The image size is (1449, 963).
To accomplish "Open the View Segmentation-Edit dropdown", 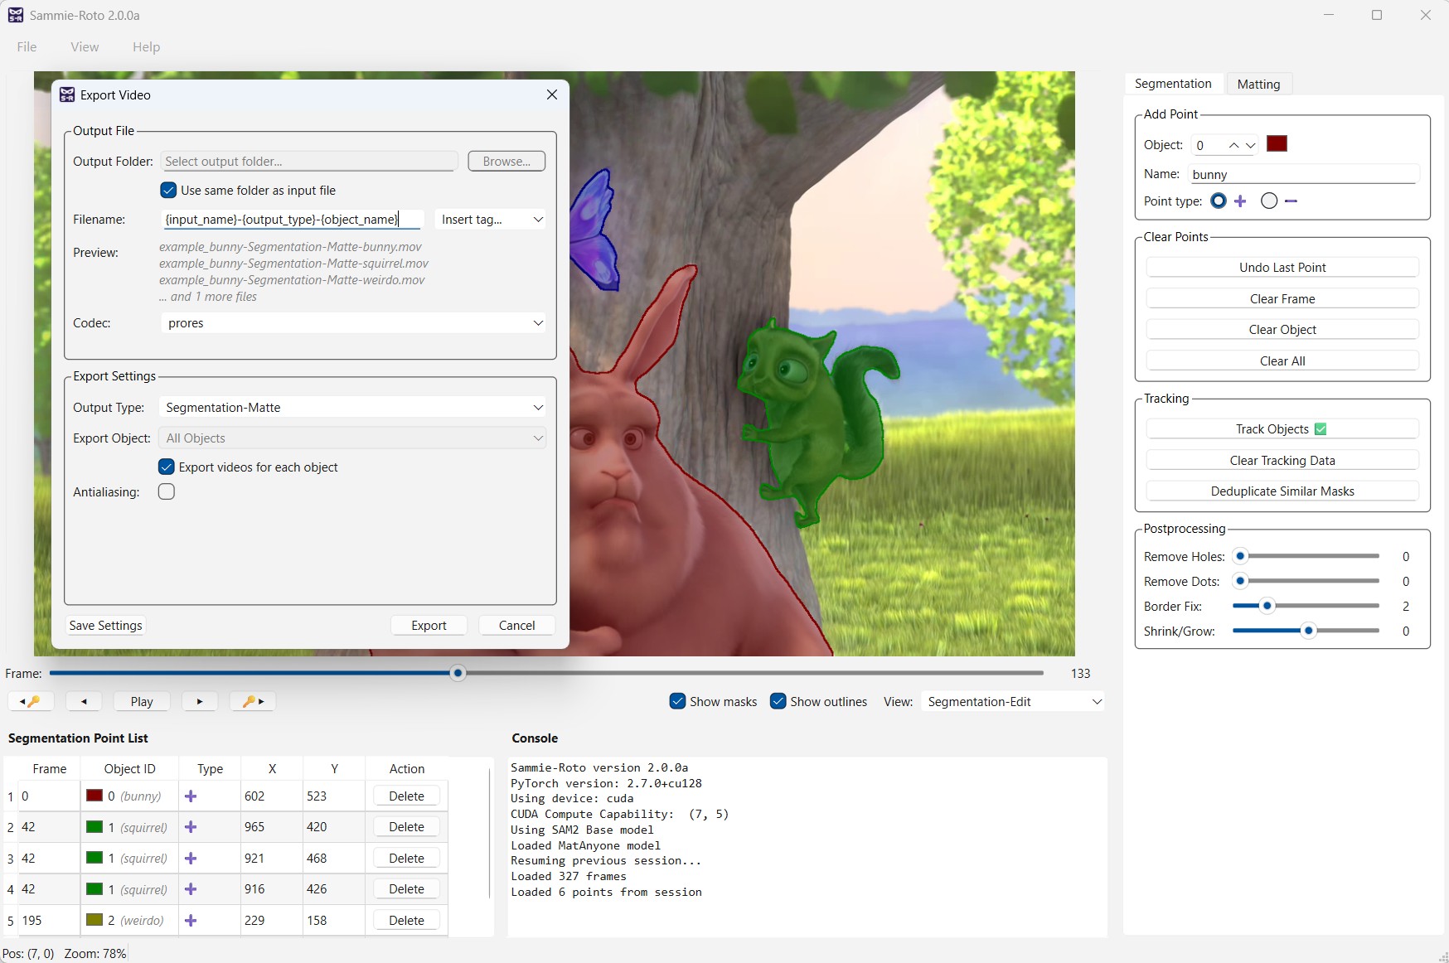I will click(x=1013, y=701).
